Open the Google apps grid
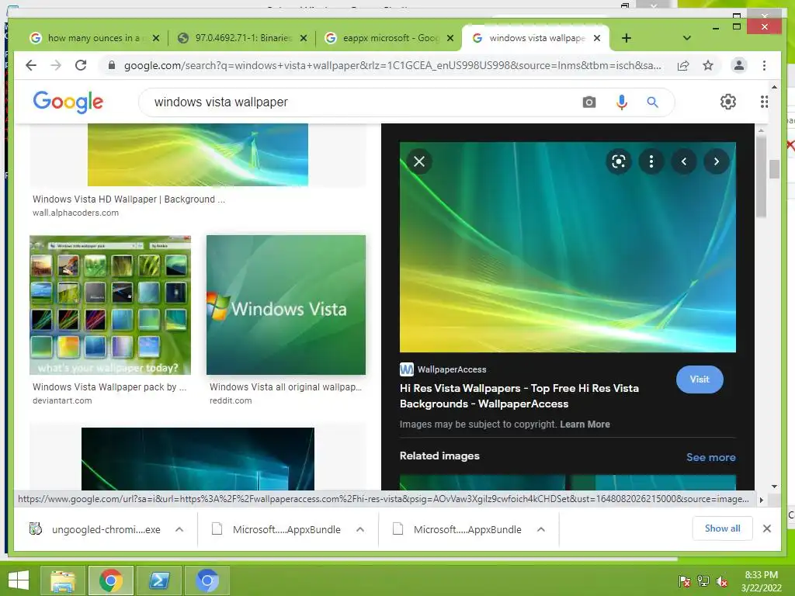The height and width of the screenshot is (596, 795). [764, 102]
